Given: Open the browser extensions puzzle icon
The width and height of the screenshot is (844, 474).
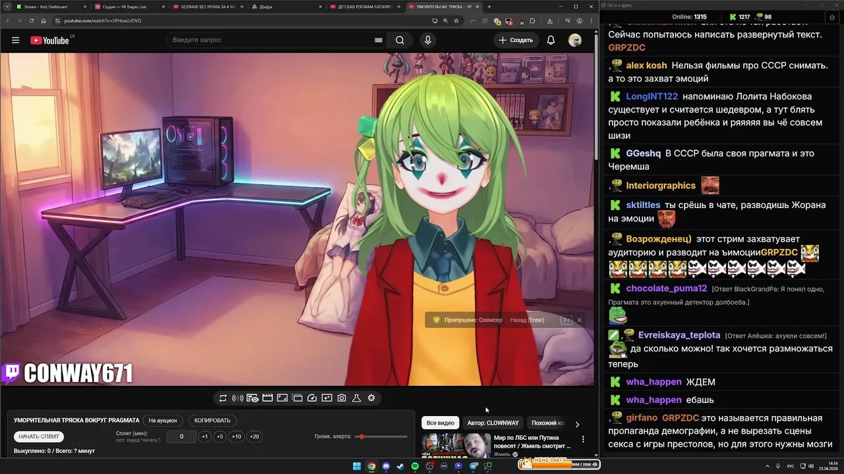Looking at the screenshot, I should (532, 20).
